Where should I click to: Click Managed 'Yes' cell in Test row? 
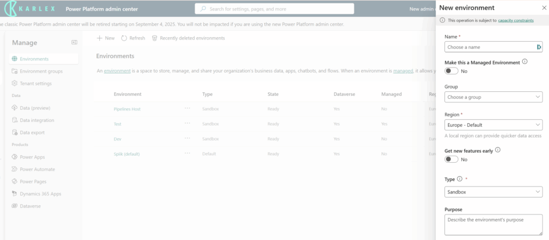point(384,124)
